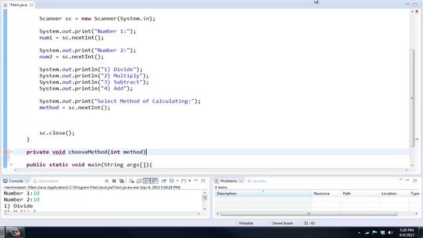Click the Problems scroll right arrow
The height and width of the screenshot is (238, 423).
point(416,214)
